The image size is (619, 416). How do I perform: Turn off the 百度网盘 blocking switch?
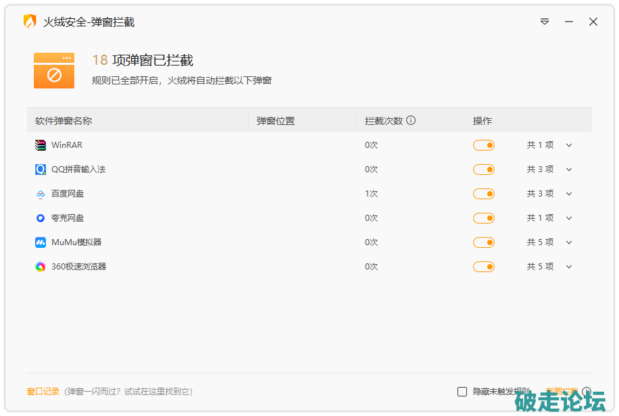point(484,194)
